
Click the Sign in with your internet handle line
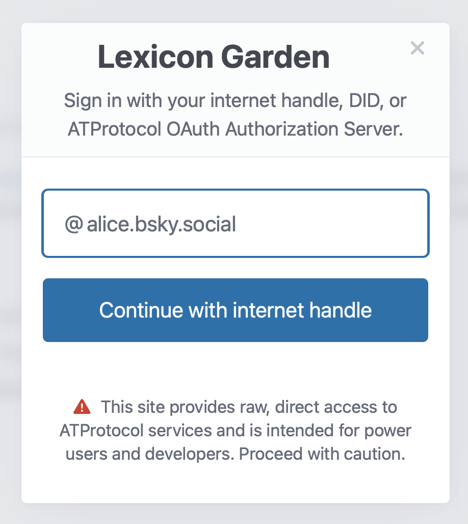coord(204,100)
